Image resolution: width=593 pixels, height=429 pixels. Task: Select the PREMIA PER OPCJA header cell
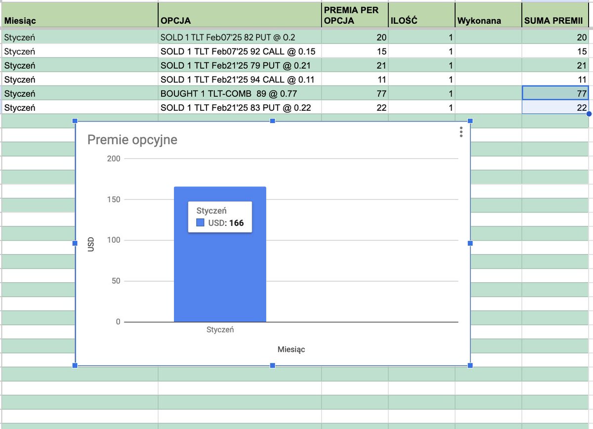tap(355, 15)
